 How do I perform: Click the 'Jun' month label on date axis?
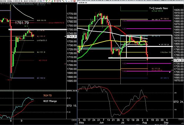click(x=102, y=123)
